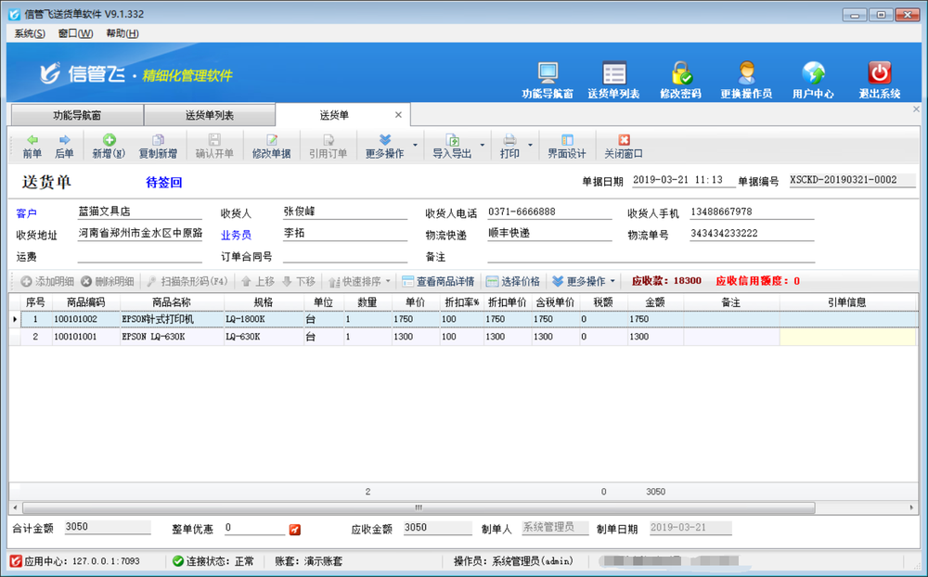Open 界面设计 layout designer
The image size is (928, 577).
[566, 147]
